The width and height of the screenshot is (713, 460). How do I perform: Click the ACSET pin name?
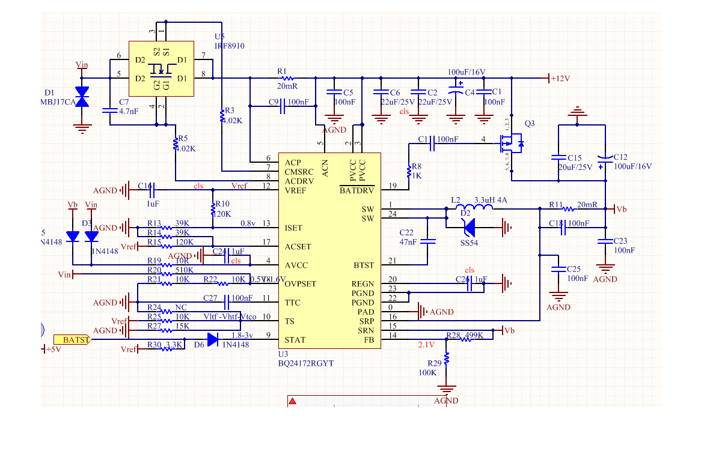click(298, 247)
